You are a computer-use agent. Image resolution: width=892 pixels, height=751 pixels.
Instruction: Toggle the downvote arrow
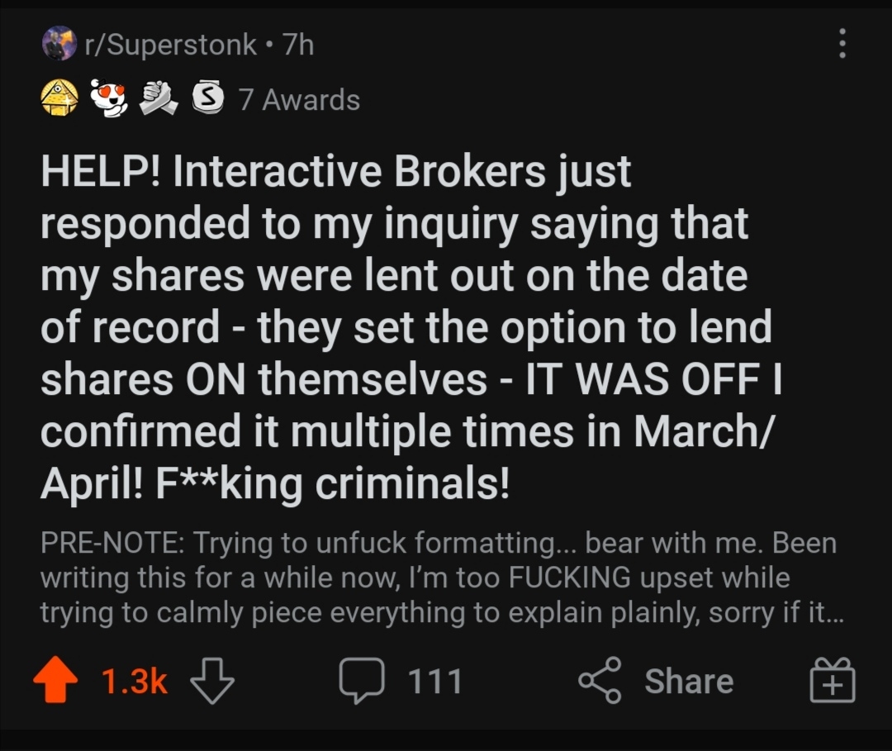point(212,682)
